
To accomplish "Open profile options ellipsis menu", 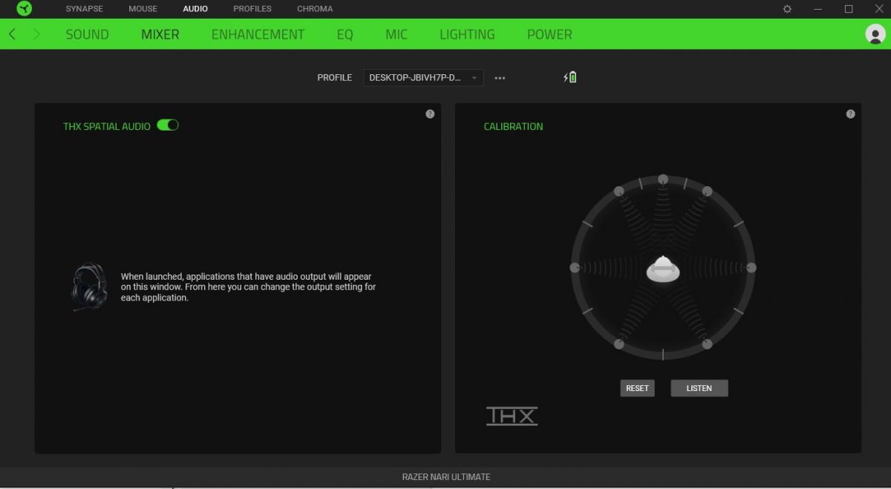I will pyautogui.click(x=500, y=78).
